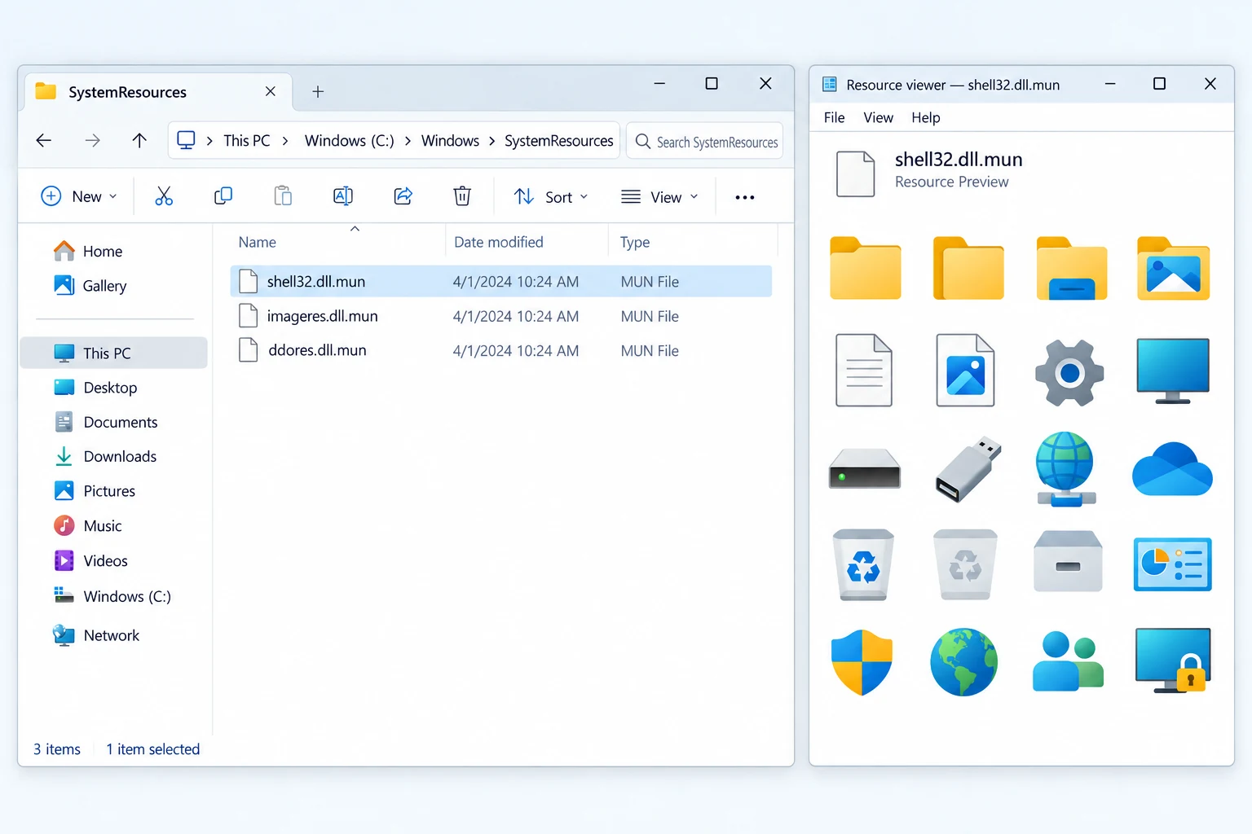Image resolution: width=1252 pixels, height=834 pixels.
Task: Open the File menu in Resource viewer
Action: pyautogui.click(x=834, y=117)
